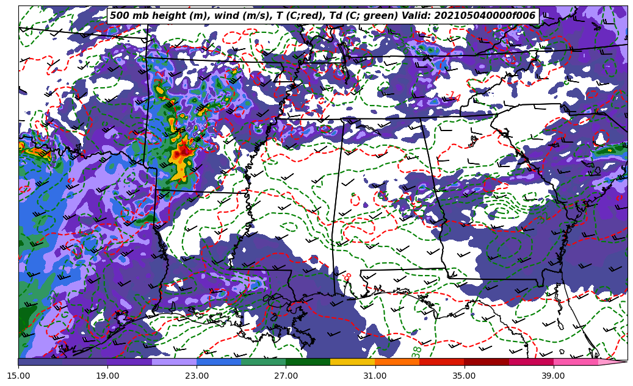
Task: Click the 35.00 colorbar tick label
Action: pos(465,376)
